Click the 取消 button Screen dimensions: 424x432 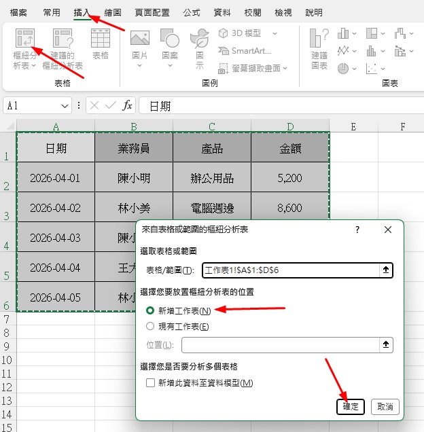pos(385,406)
